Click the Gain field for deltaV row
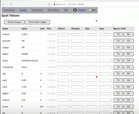This screenshot has height=114, width=139. coord(105,93)
